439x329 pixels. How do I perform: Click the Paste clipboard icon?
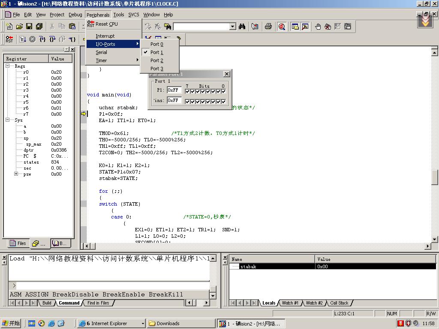pos(72,26)
